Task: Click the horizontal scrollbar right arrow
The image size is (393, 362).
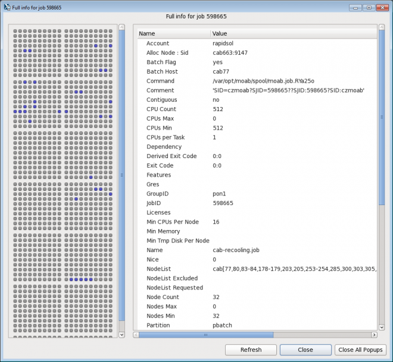Action: coord(374,335)
